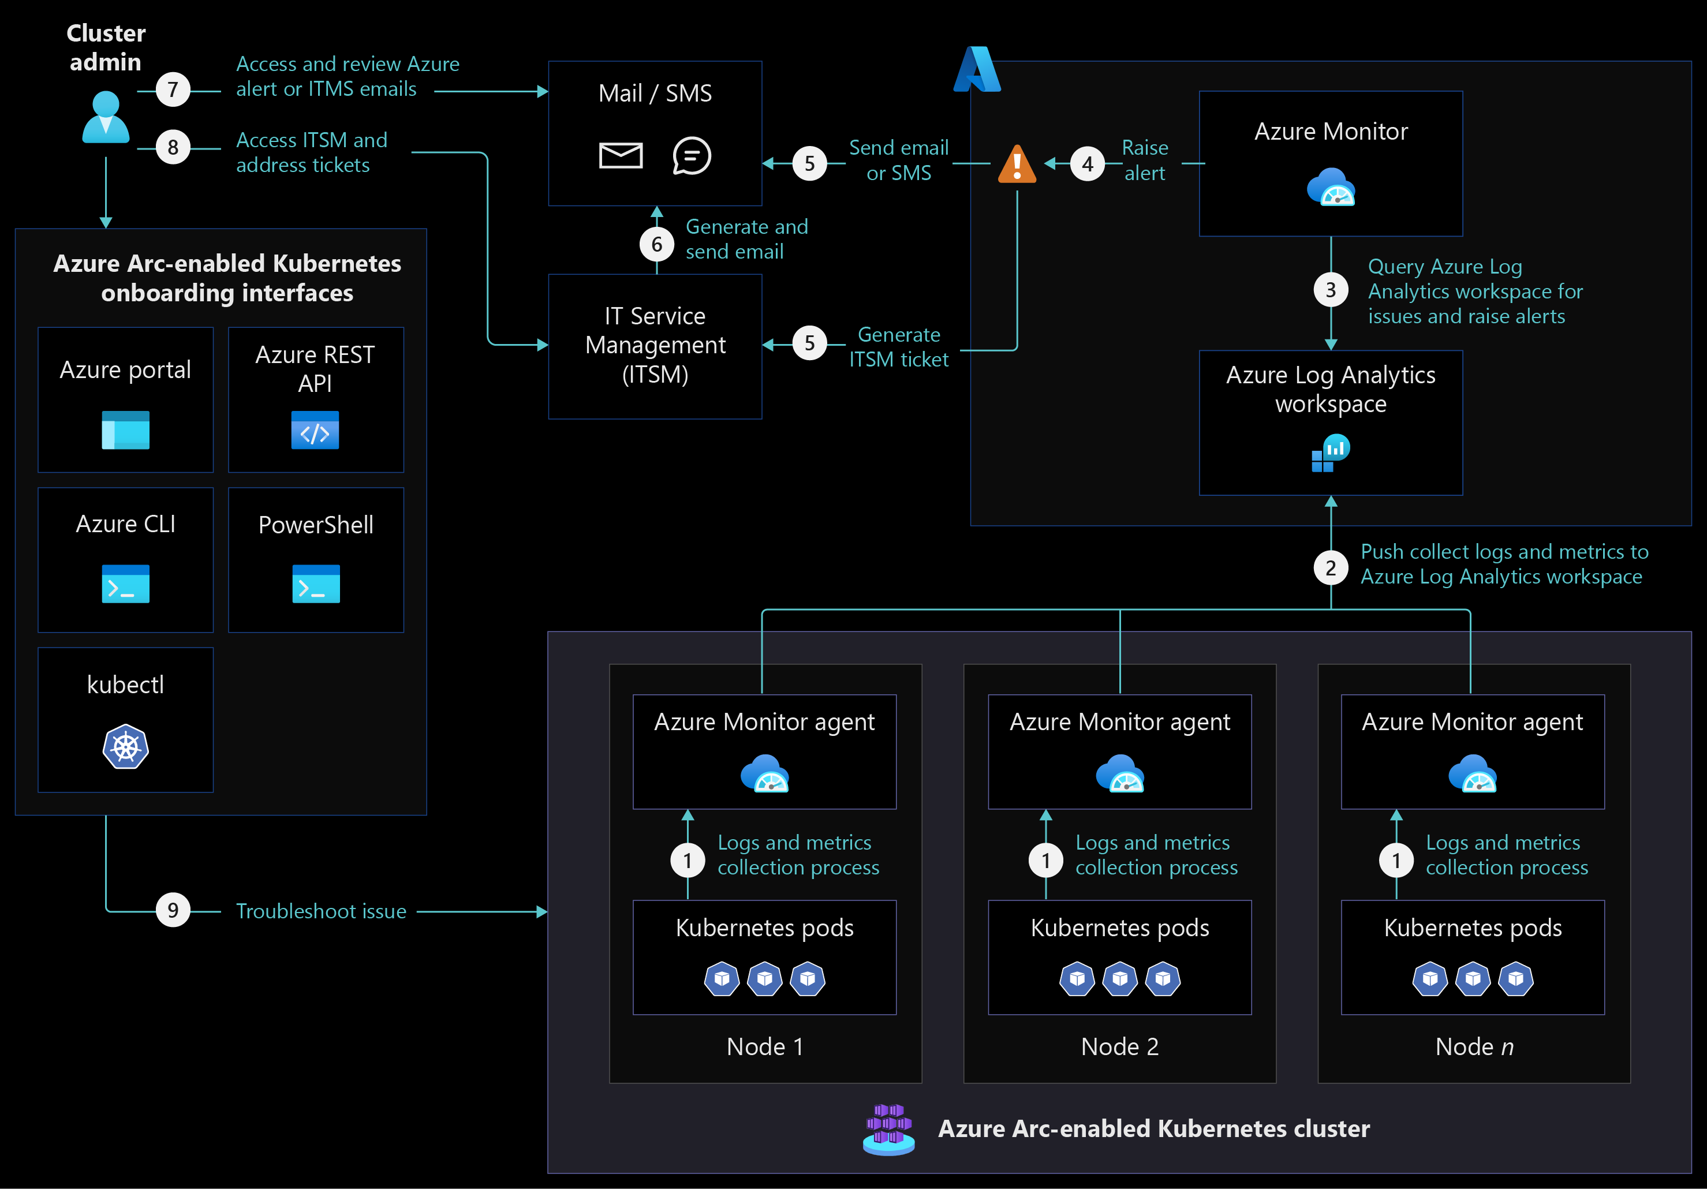Click the Azure logo icon

(977, 69)
